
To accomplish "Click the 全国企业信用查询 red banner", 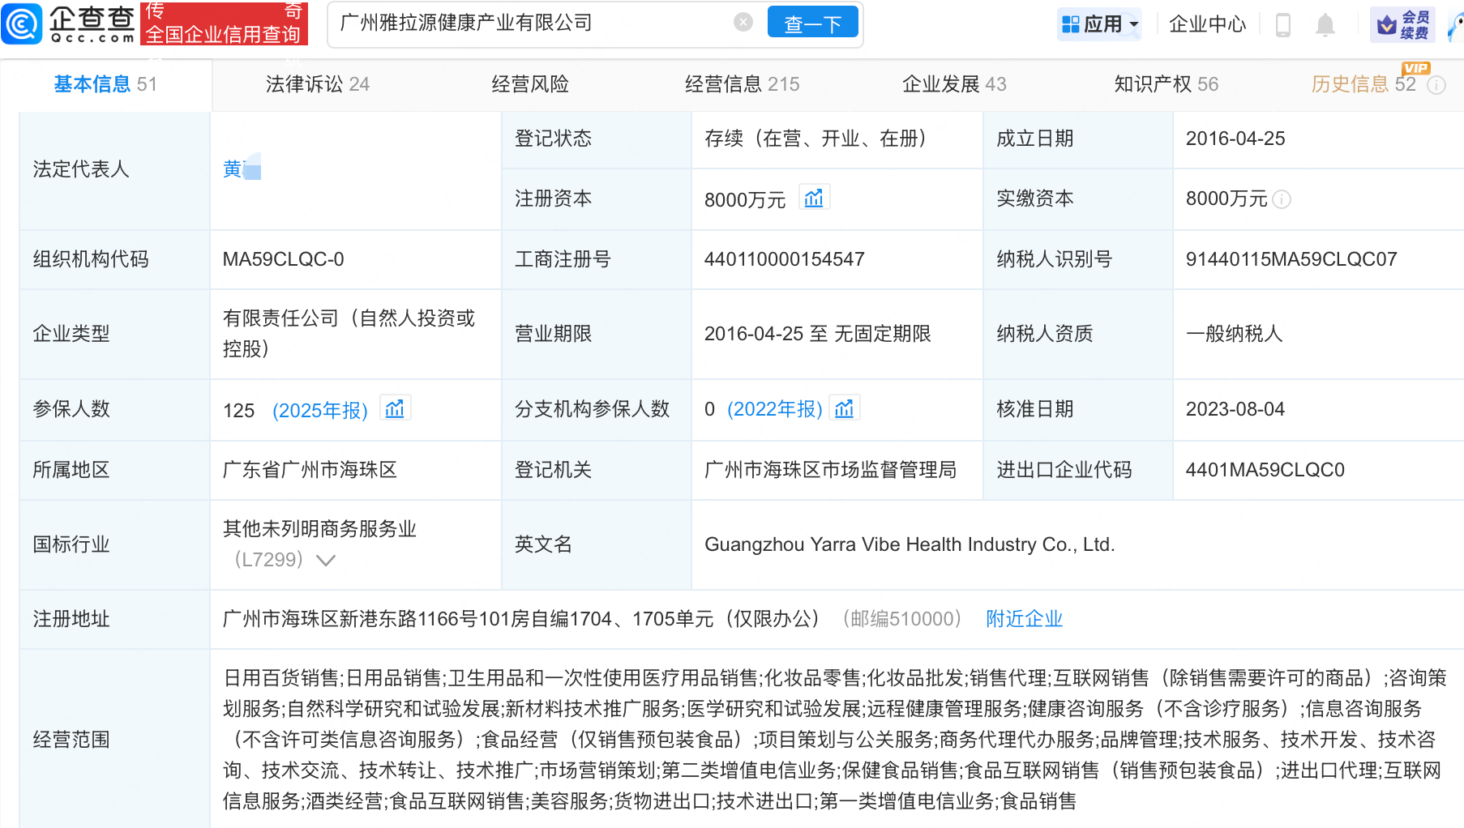I will 224,23.
